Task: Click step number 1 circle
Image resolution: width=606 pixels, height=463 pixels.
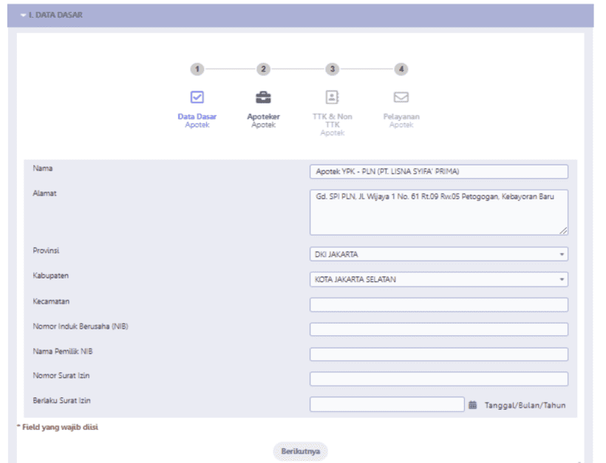Action: point(197,69)
